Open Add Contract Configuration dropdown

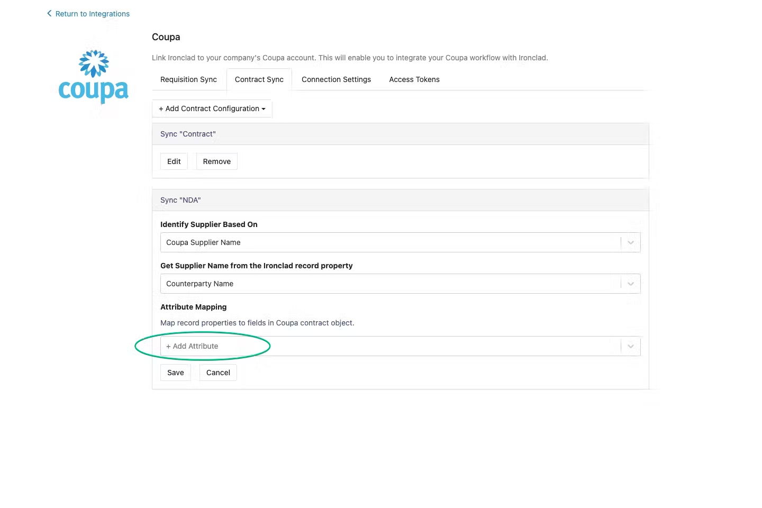tap(212, 108)
